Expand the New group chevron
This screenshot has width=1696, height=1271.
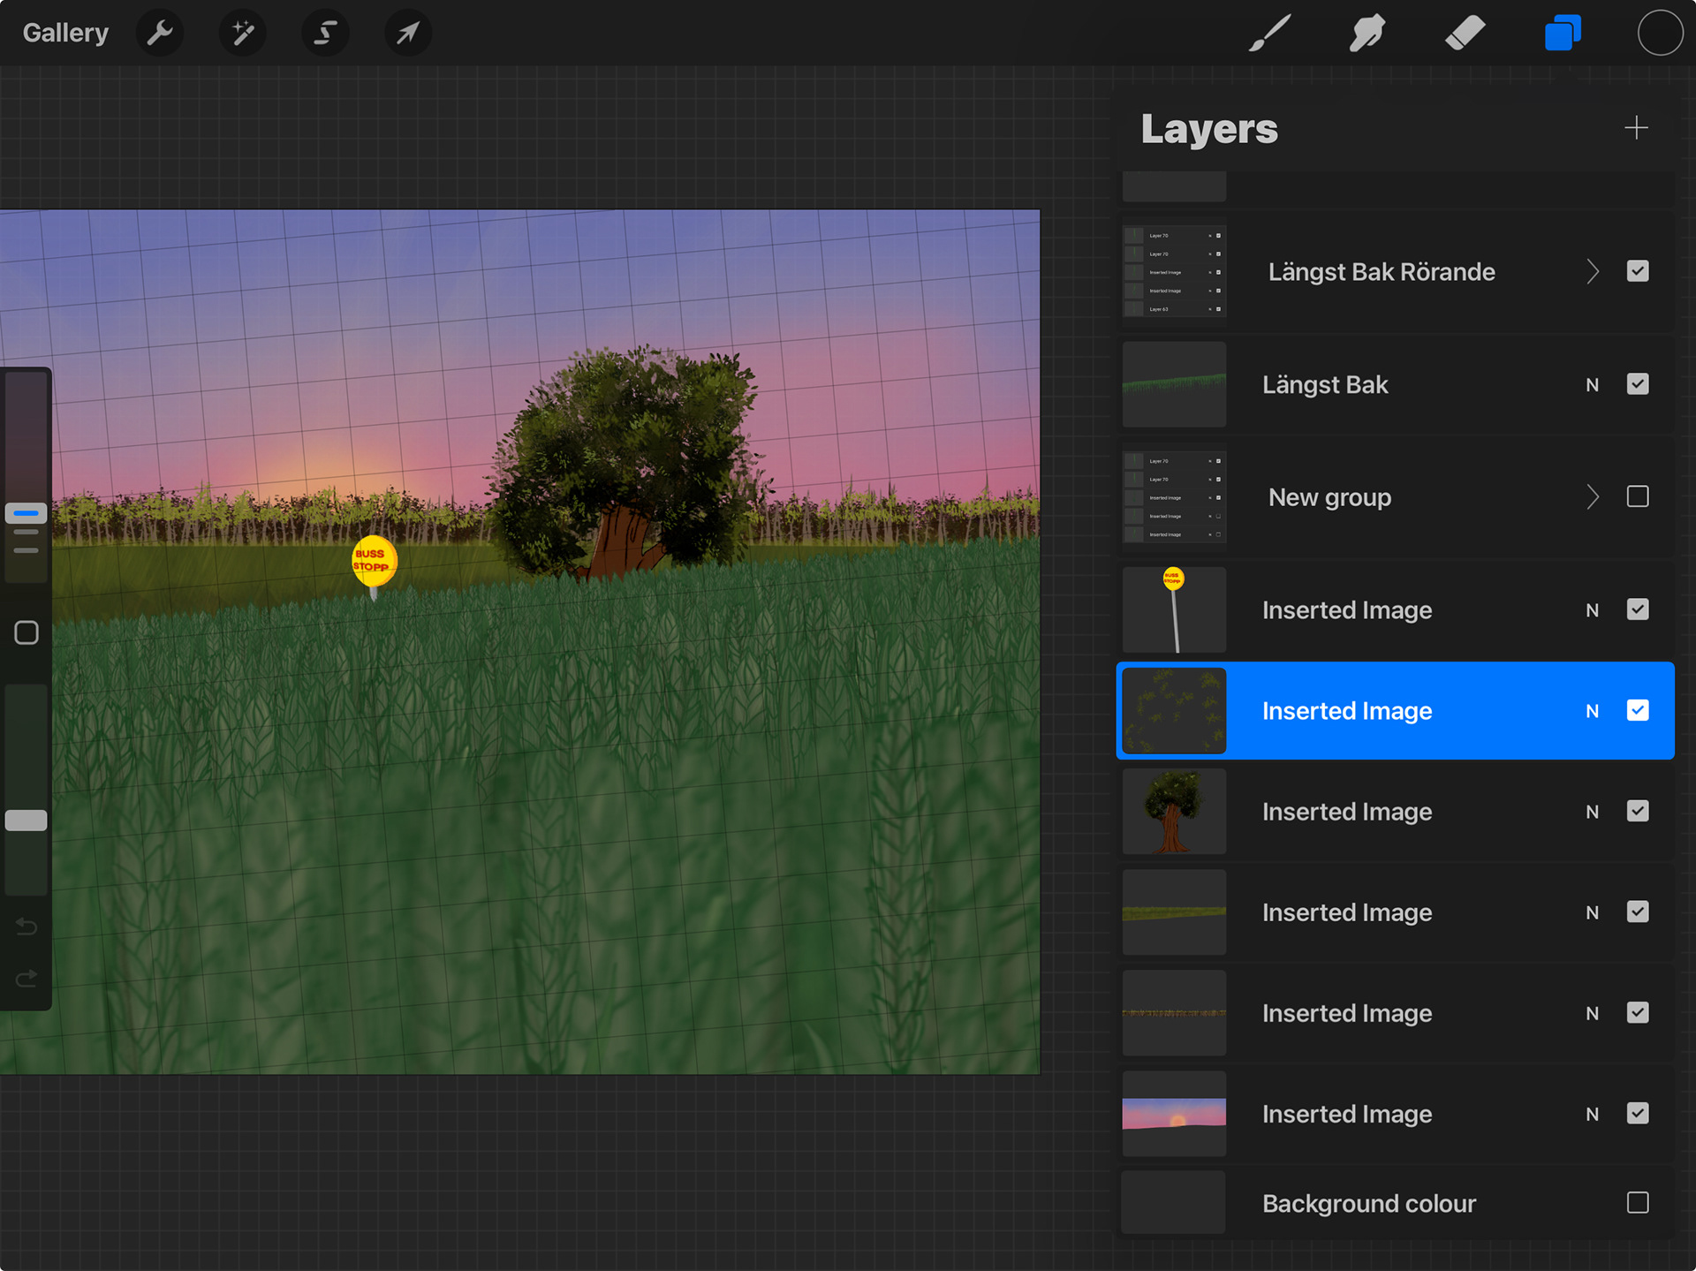click(1593, 496)
